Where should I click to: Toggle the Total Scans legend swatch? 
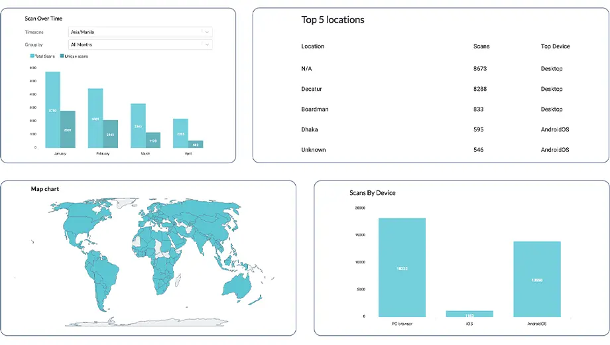pos(32,56)
